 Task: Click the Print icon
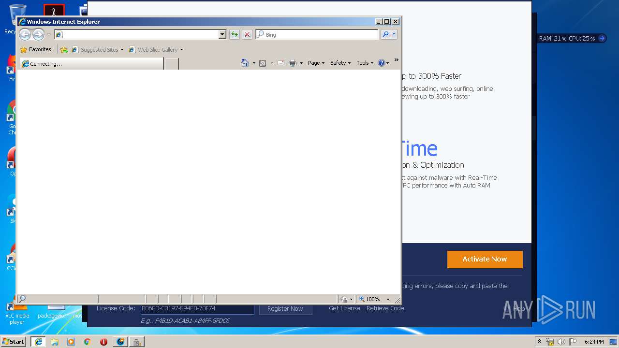(293, 63)
